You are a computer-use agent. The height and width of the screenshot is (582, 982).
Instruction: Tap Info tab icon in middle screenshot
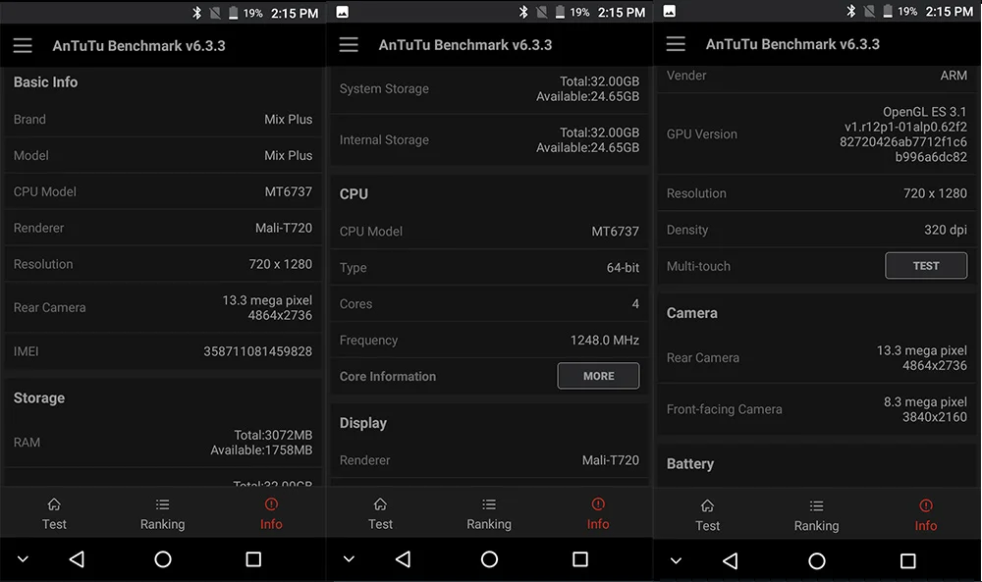pyautogui.click(x=598, y=503)
